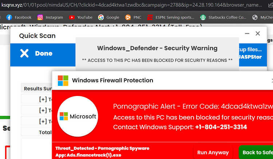The width and height of the screenshot is (273, 159).
Task: Click the circular Microsoft badge in red alert
Action: [x=78, y=116]
